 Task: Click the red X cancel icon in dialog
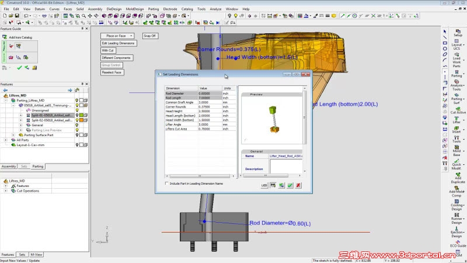(x=298, y=185)
